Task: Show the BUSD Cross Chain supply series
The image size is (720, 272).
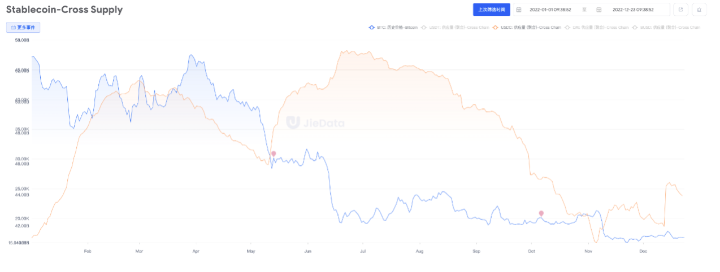Action: click(666, 27)
